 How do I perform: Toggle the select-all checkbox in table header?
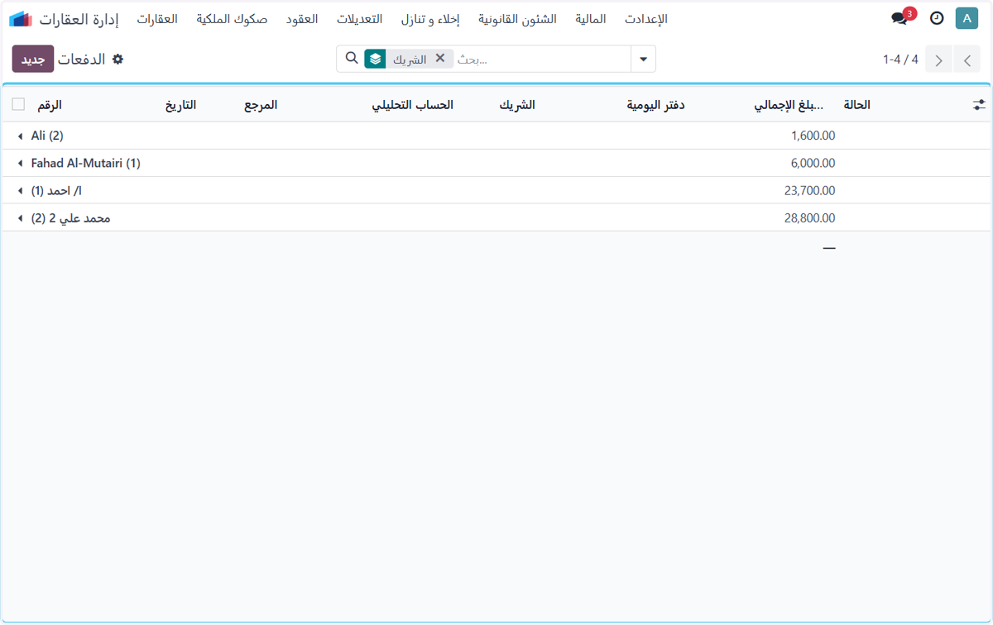point(18,104)
